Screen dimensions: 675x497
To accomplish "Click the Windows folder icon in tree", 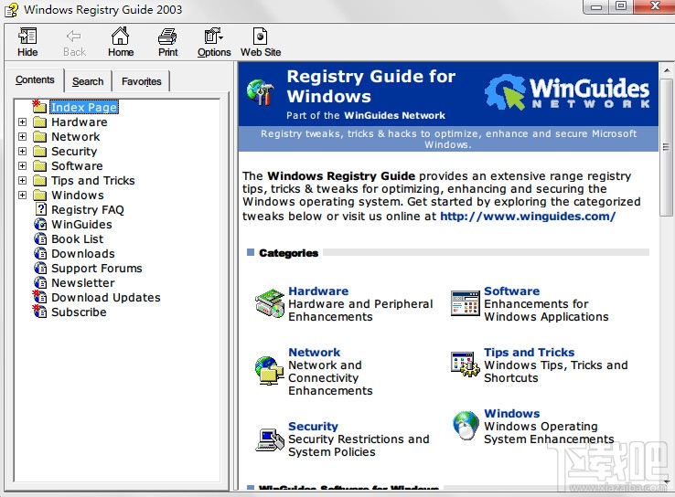I will point(40,196).
